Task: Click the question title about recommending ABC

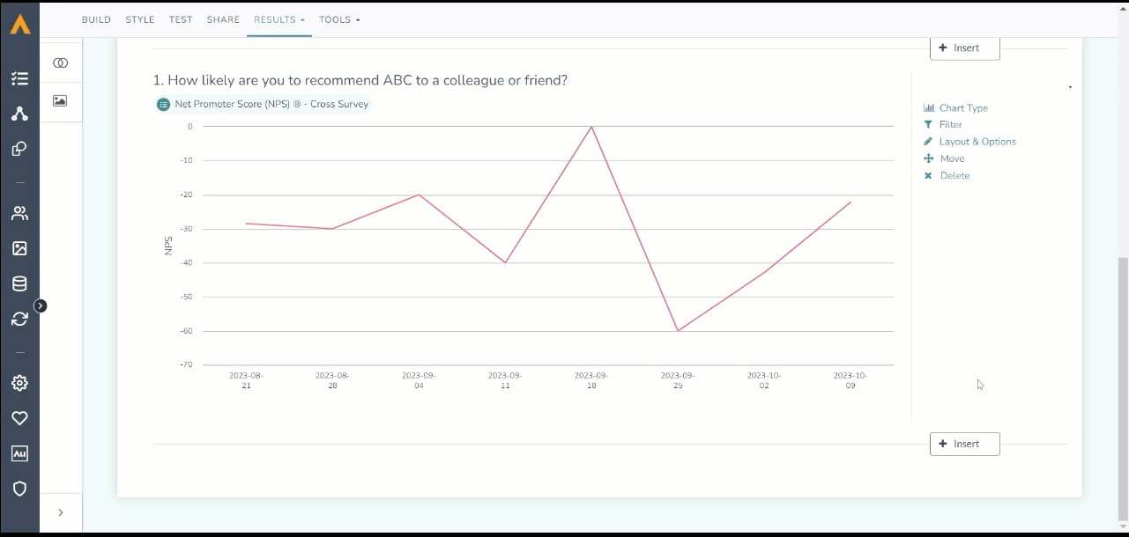Action: [x=360, y=80]
